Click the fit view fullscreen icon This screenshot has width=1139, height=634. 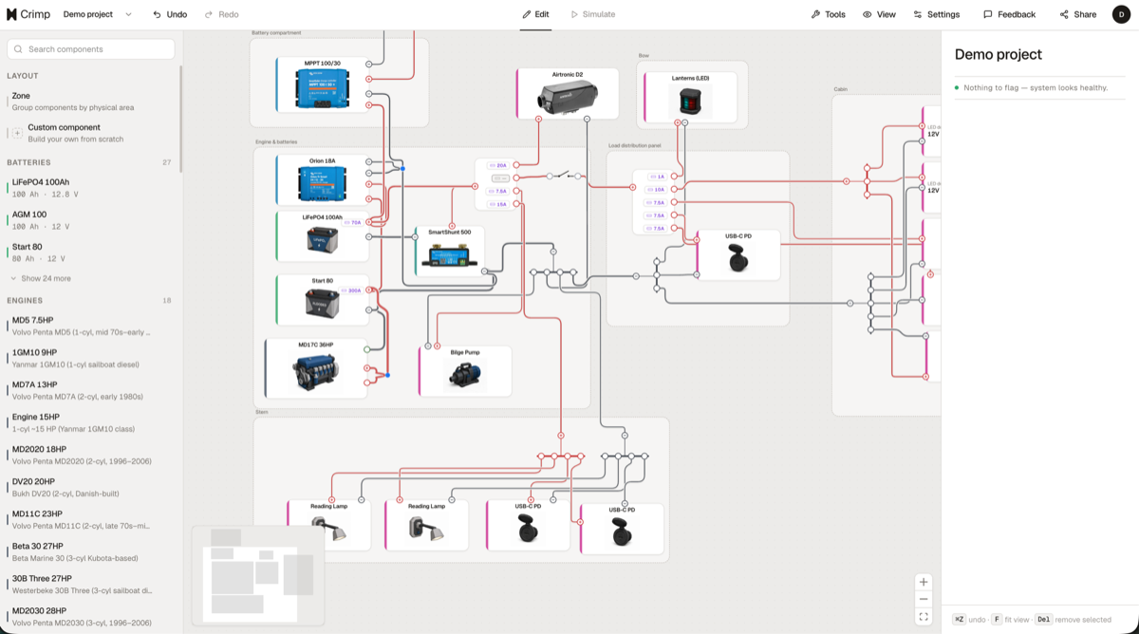click(924, 617)
